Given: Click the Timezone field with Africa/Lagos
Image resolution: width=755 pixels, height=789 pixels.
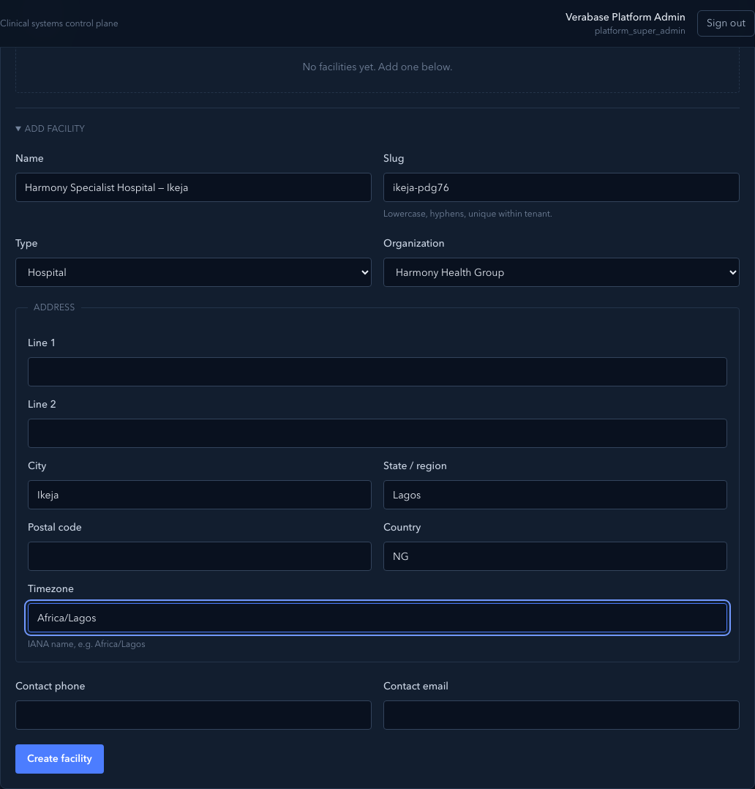Looking at the screenshot, I should coord(377,618).
